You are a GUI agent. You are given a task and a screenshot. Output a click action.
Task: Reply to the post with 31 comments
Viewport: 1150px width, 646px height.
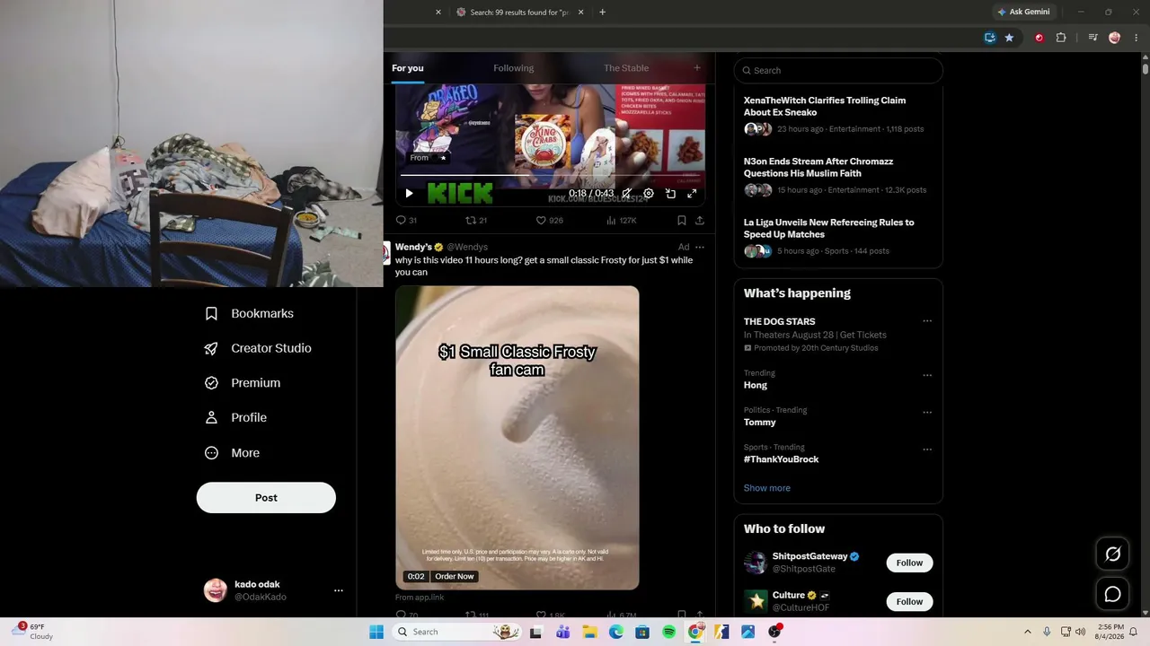406,220
